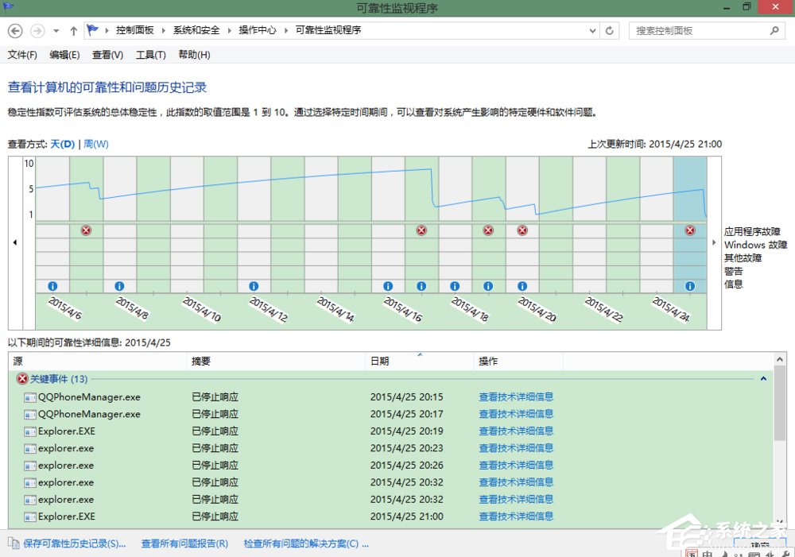Open the 帮助(H) menu
The image size is (795, 557).
coord(194,55)
